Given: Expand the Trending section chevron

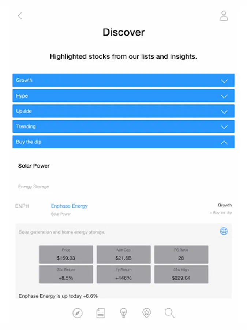Looking at the screenshot, I should point(224,127).
